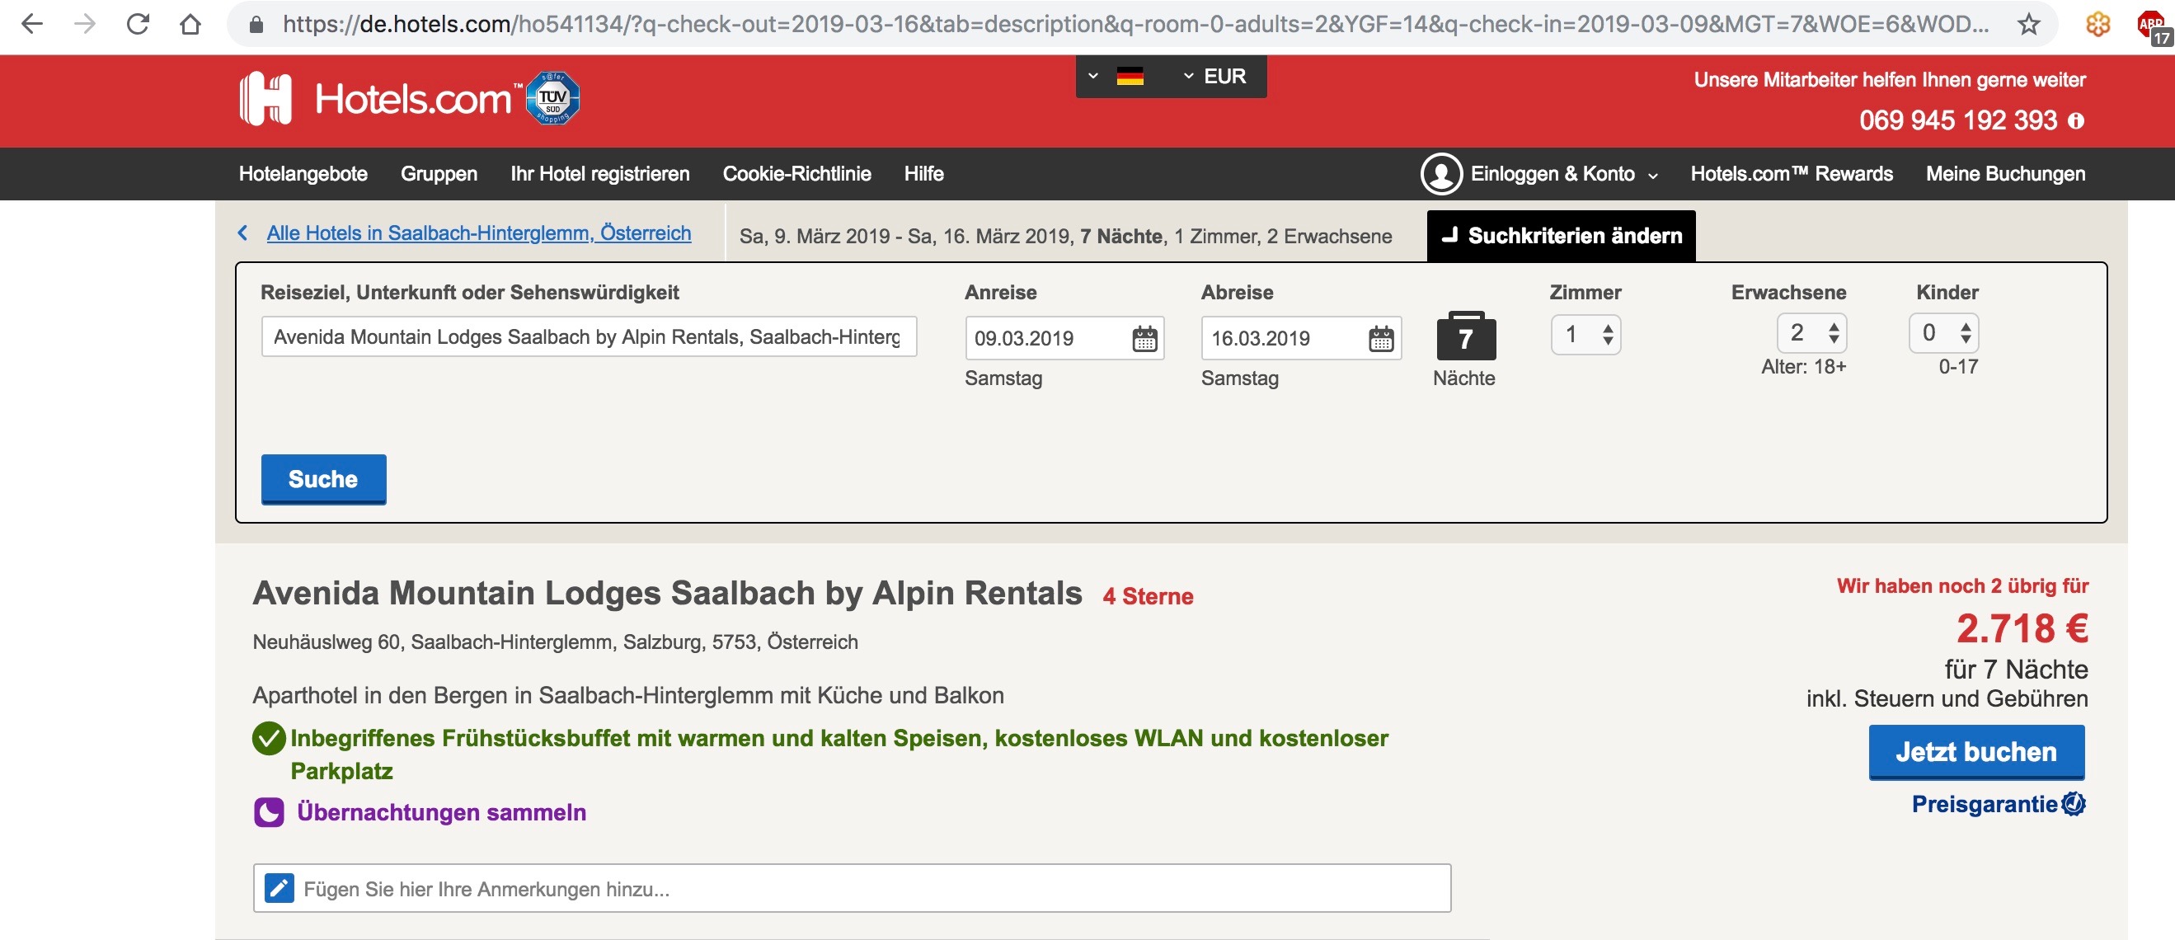Go back with browser back arrow
The height and width of the screenshot is (940, 2175).
[32, 24]
